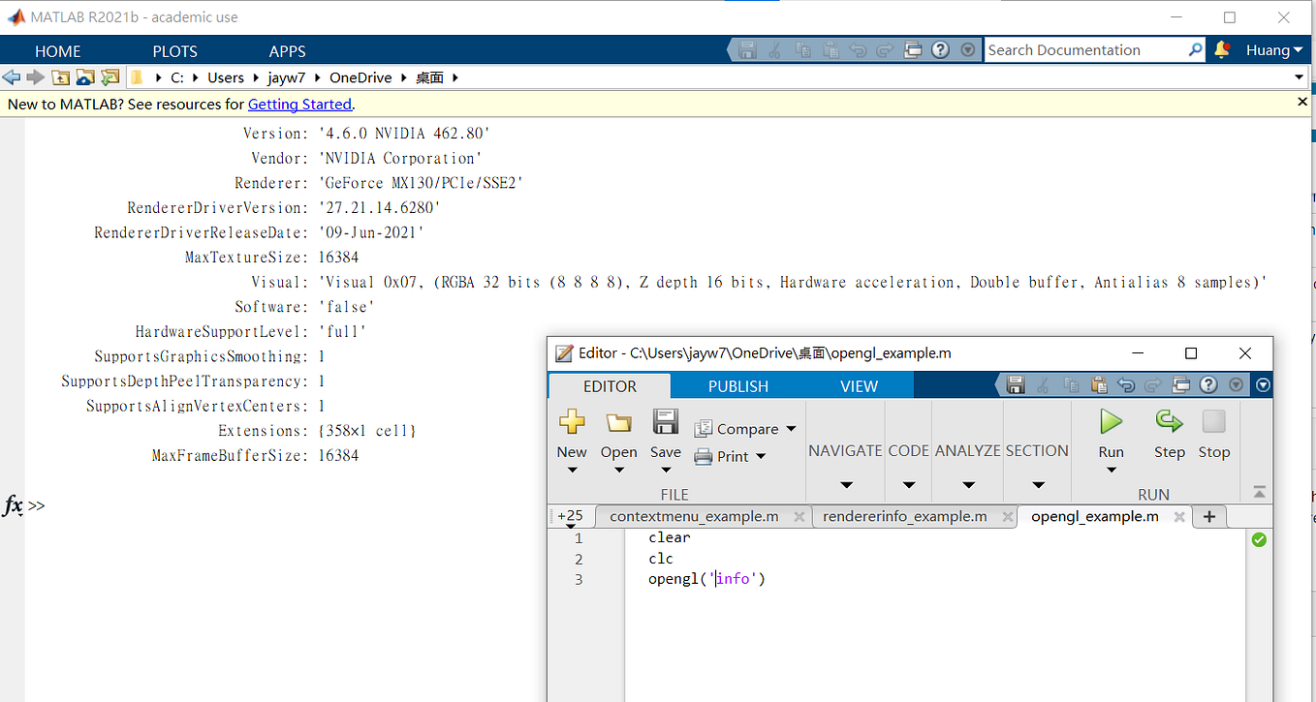Click the green Code Analyzer status indicator
Screen dimensions: 1316x702
click(x=1258, y=539)
